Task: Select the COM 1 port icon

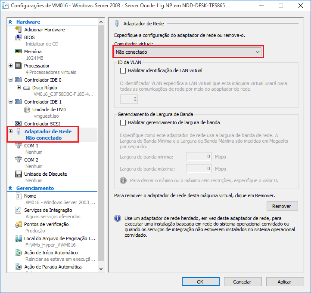Action: 18,146
